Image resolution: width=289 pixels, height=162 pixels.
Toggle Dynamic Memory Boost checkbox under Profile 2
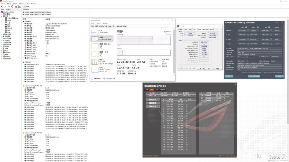[25, 150]
